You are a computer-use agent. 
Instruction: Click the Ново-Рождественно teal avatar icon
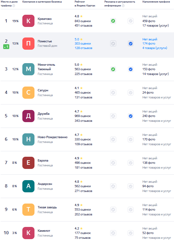(x=28, y=139)
